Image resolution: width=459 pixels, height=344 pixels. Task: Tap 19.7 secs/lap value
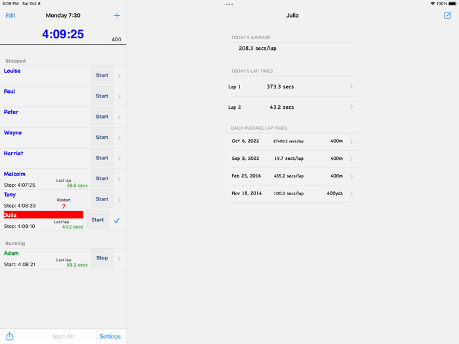[x=289, y=159]
